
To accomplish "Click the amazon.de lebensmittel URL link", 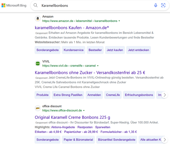I will coord(80,21).
